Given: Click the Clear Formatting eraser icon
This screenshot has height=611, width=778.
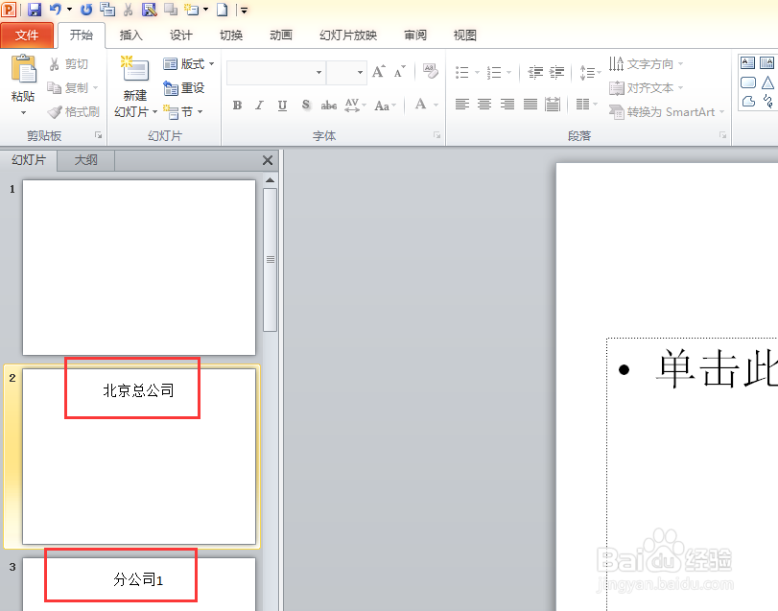Looking at the screenshot, I should coord(430,71).
